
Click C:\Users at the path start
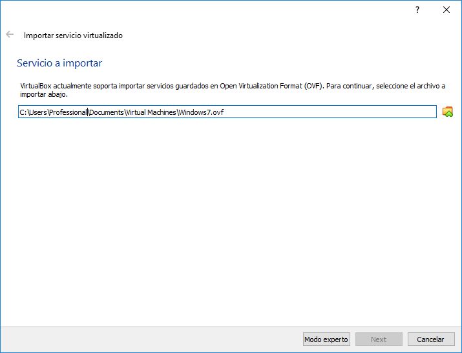[31, 112]
